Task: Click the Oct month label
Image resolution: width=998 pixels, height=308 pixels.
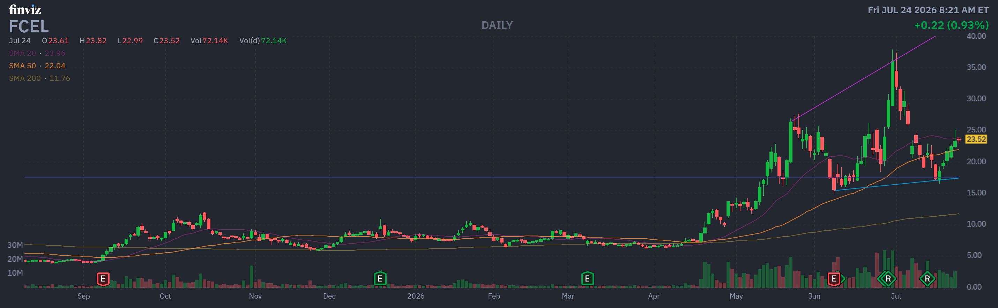Action: pyautogui.click(x=165, y=296)
